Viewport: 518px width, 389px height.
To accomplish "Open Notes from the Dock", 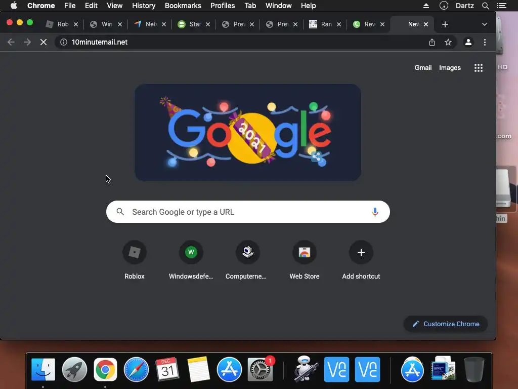I will pos(198,369).
